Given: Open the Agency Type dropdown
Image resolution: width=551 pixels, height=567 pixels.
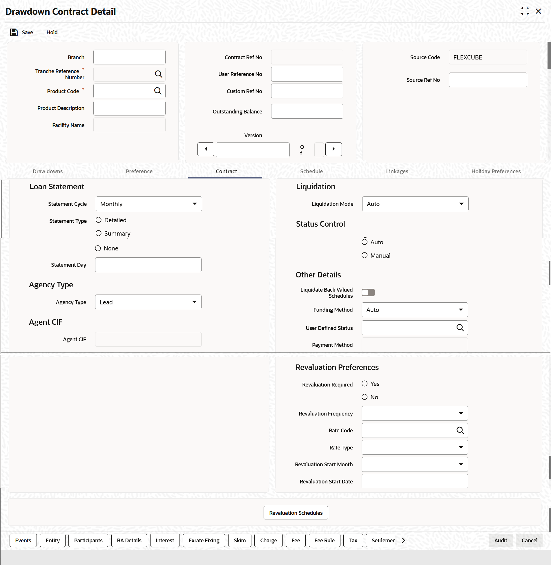Looking at the screenshot, I should 194,302.
